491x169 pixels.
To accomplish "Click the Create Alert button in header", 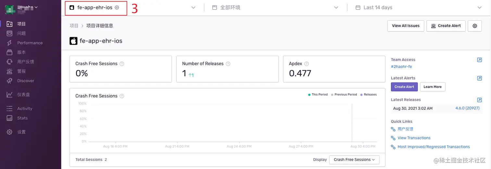I will pyautogui.click(x=446, y=26).
